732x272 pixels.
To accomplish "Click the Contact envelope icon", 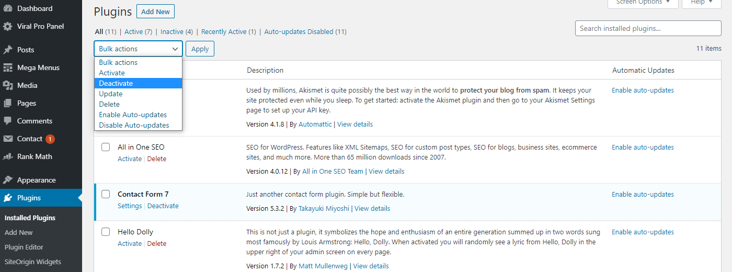I will click(x=8, y=139).
